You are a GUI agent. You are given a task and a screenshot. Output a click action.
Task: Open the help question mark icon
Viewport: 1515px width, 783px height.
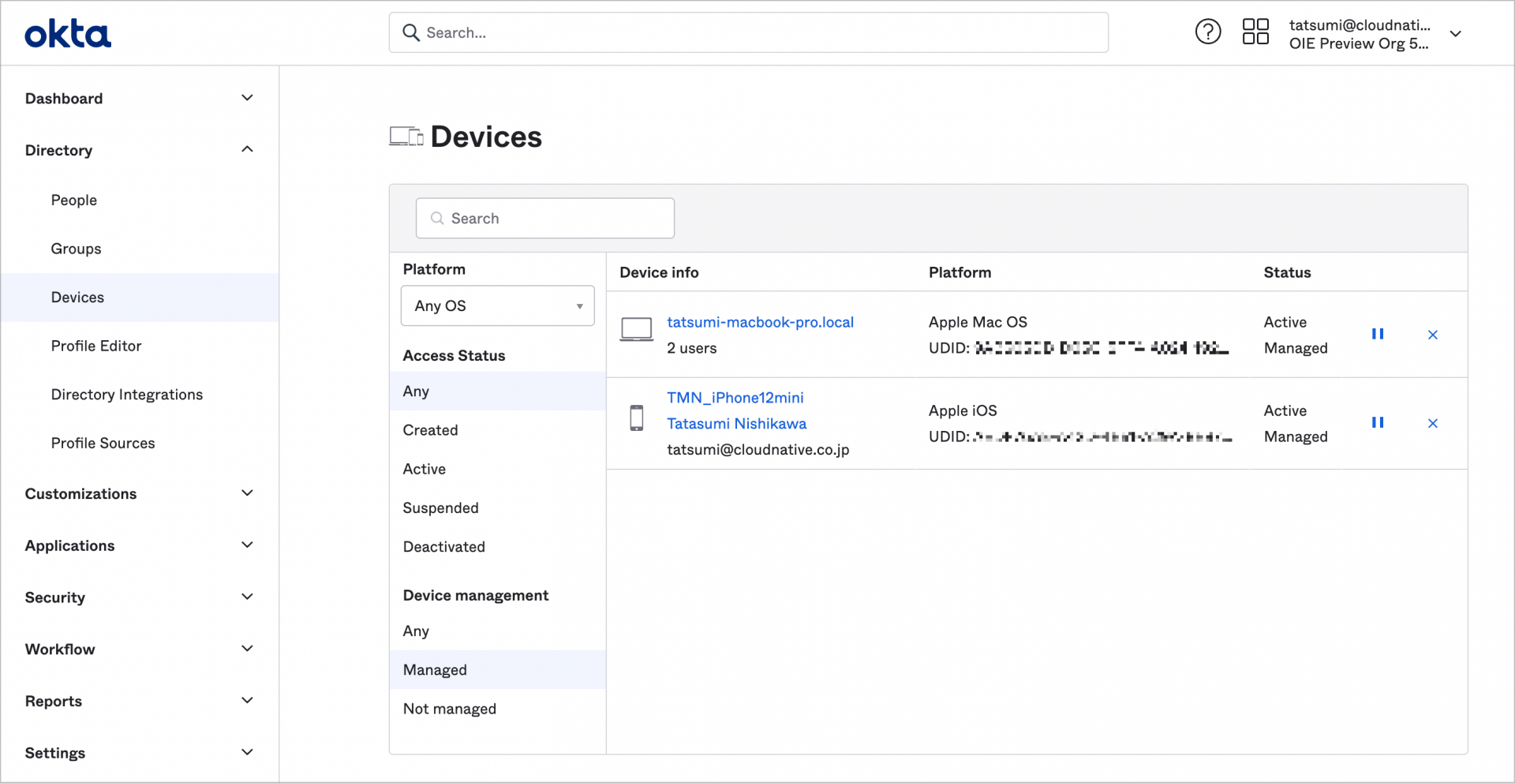(x=1207, y=32)
